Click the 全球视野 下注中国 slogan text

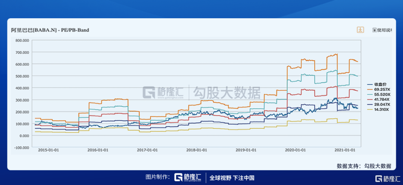pos(232,178)
